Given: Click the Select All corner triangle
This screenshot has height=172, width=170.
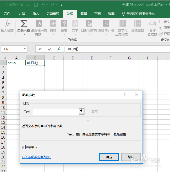Looking at the screenshot, I should point(4,58).
